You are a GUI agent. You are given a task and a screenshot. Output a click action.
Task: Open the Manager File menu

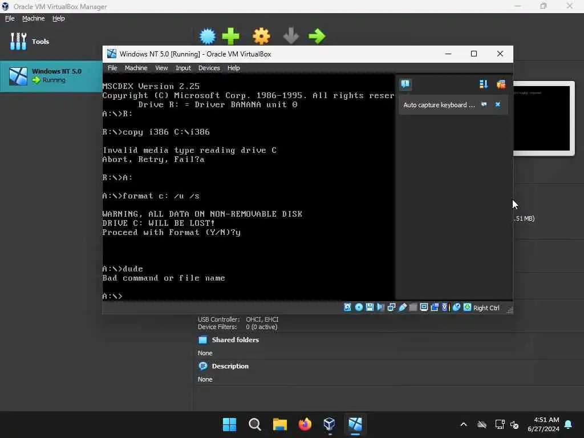pos(10,18)
